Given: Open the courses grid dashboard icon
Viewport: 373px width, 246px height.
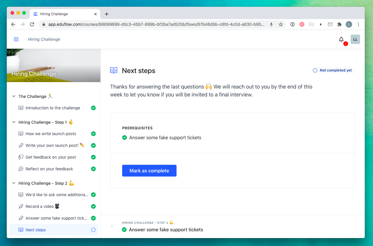Looking at the screenshot, I should tap(16, 39).
